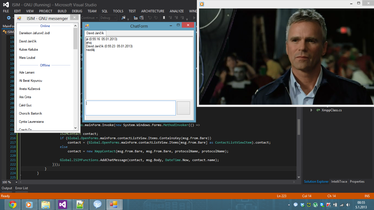Click the uTorrent tray icon

315,205
